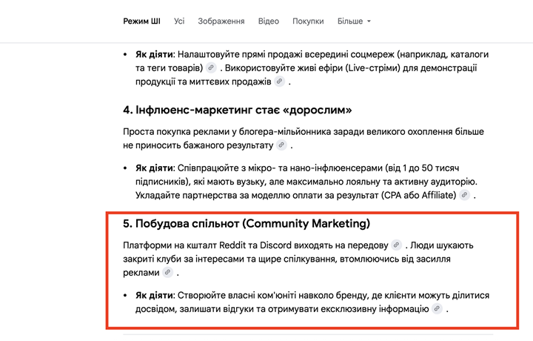Switch to the Усі tab

pyautogui.click(x=179, y=21)
